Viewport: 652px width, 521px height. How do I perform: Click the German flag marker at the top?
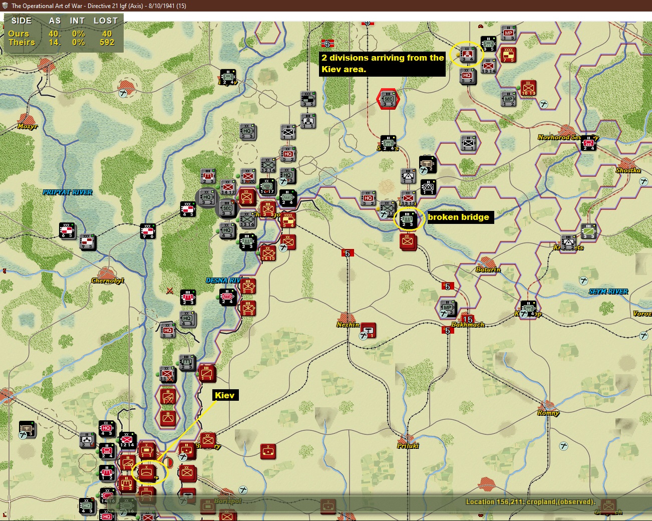pyautogui.click(x=328, y=44)
